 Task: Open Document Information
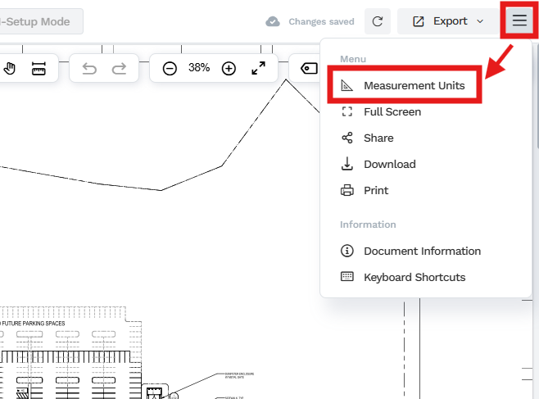(422, 251)
